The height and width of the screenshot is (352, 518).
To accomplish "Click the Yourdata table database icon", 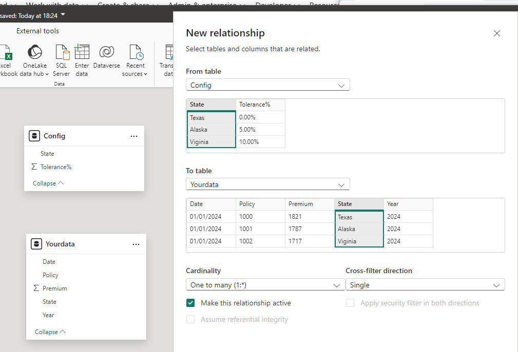I will [x=36, y=244].
